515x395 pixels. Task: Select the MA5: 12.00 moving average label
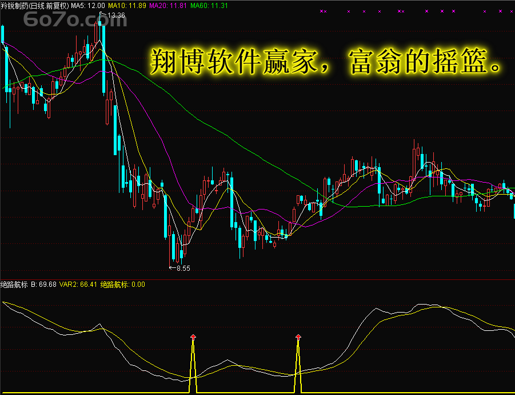coord(89,6)
